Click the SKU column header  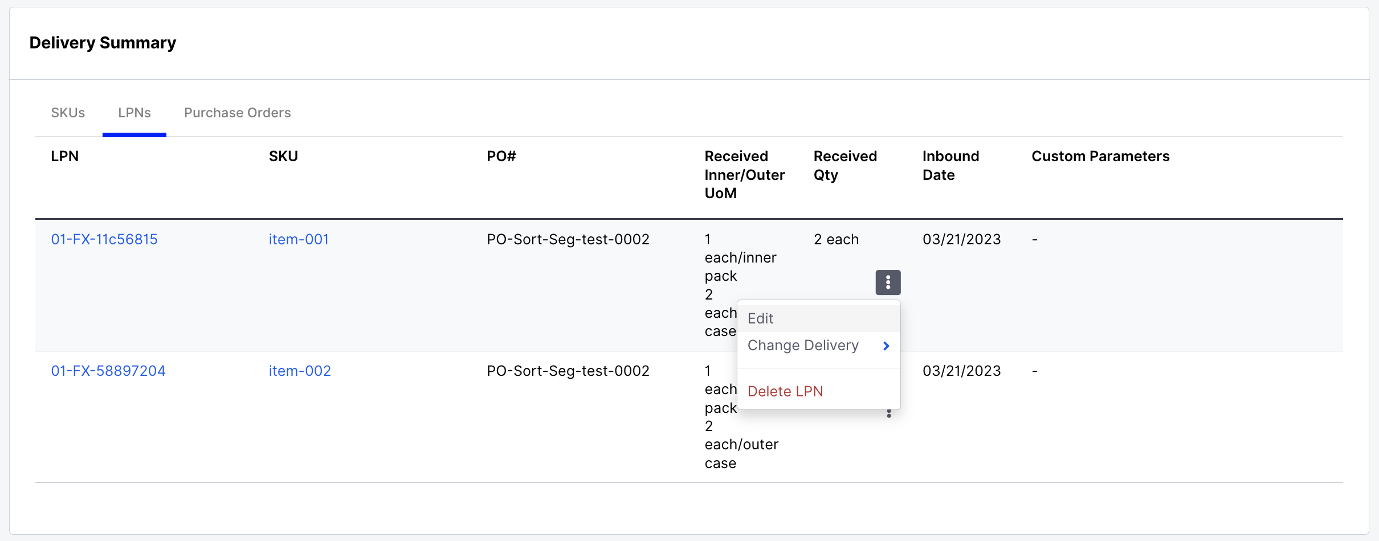[x=283, y=156]
